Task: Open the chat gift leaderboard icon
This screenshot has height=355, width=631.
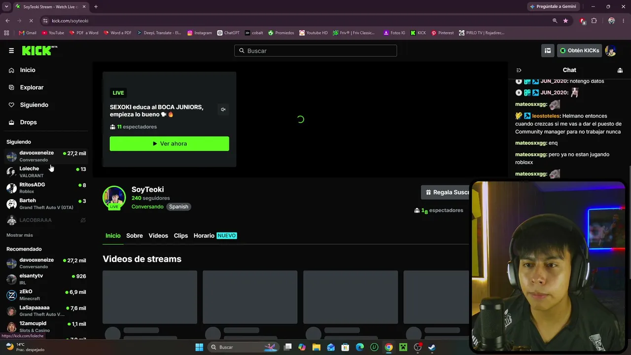Action: click(620, 70)
